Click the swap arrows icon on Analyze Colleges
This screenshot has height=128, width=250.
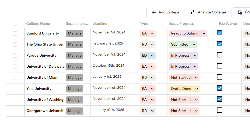coord(192,12)
